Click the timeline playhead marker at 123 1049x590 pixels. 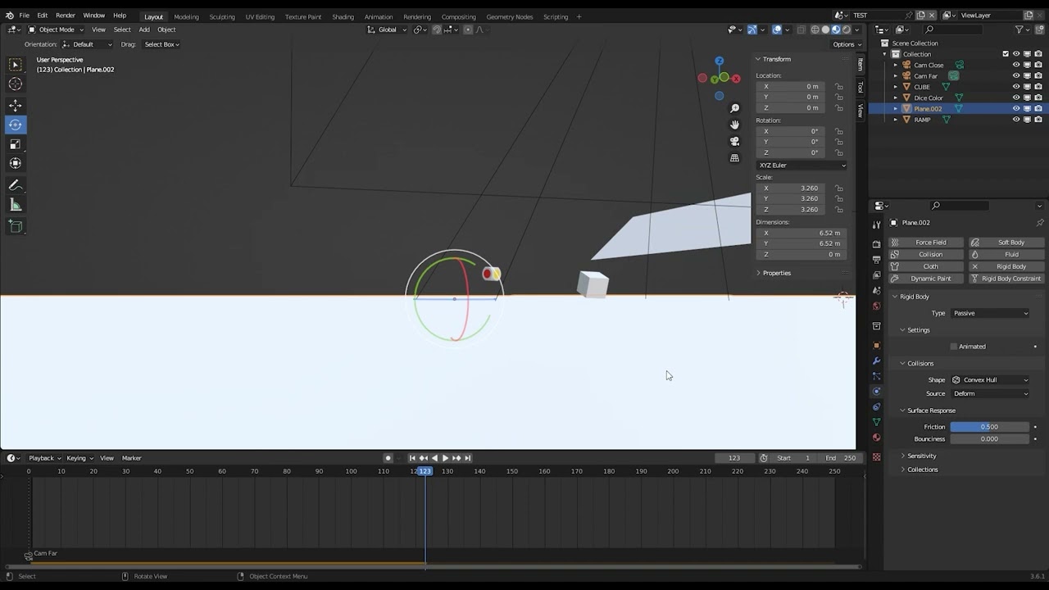(425, 471)
